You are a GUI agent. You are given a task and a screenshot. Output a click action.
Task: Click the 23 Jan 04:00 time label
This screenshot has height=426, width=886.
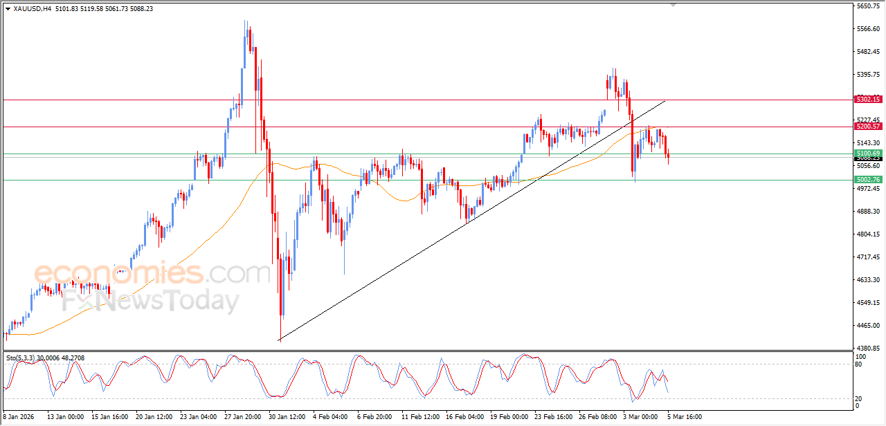coord(197,417)
